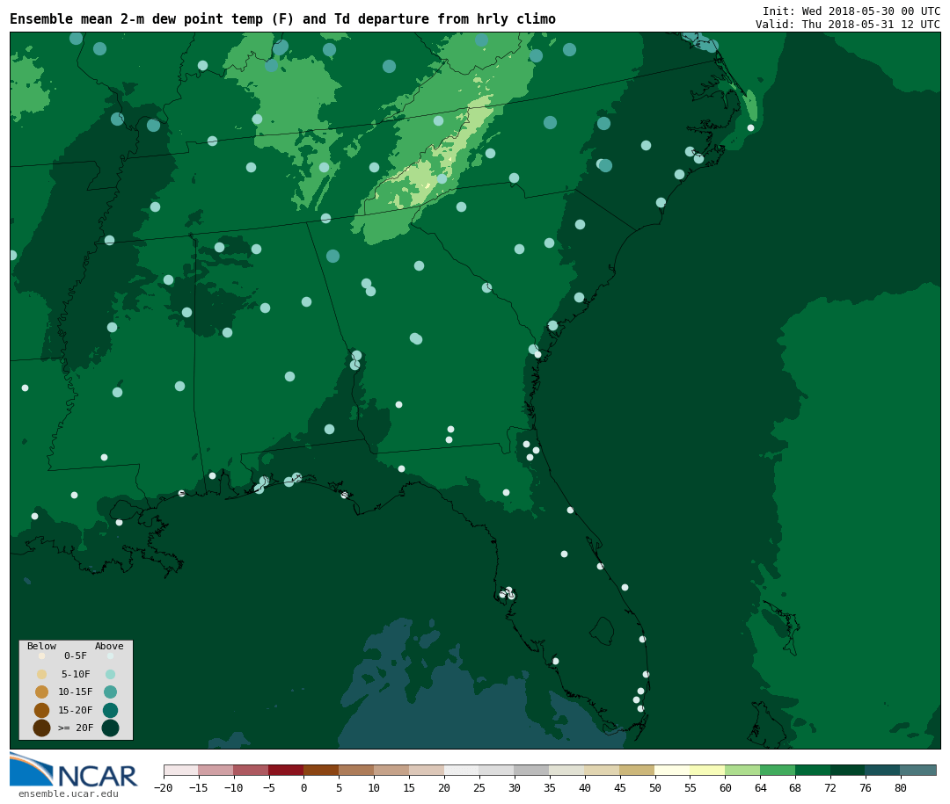950x804 pixels.
Task: Click the 'Above' legend heading
Action: coord(109,646)
